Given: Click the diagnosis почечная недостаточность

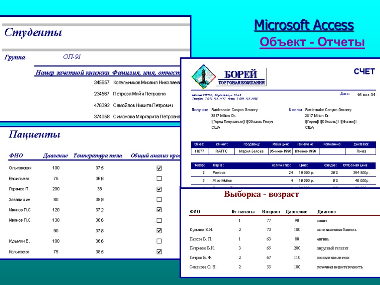Looking at the screenshot, I should click(340, 267).
